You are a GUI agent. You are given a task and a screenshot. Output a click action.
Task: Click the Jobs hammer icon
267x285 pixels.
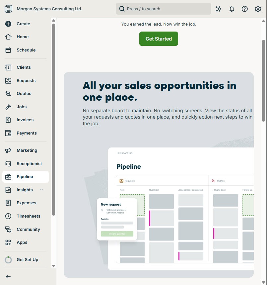coord(8,107)
